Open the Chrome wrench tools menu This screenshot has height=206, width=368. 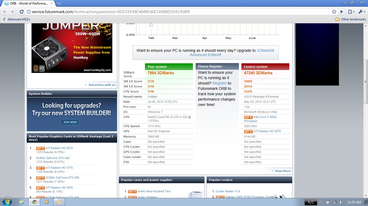(361, 12)
